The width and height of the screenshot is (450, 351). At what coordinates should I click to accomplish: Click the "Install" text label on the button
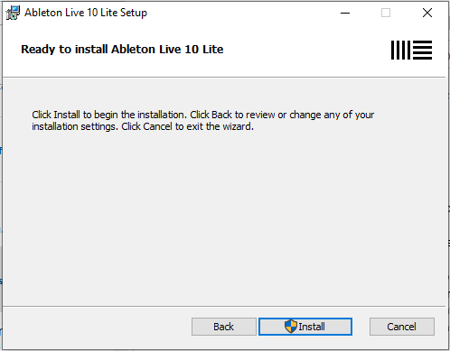point(312,327)
